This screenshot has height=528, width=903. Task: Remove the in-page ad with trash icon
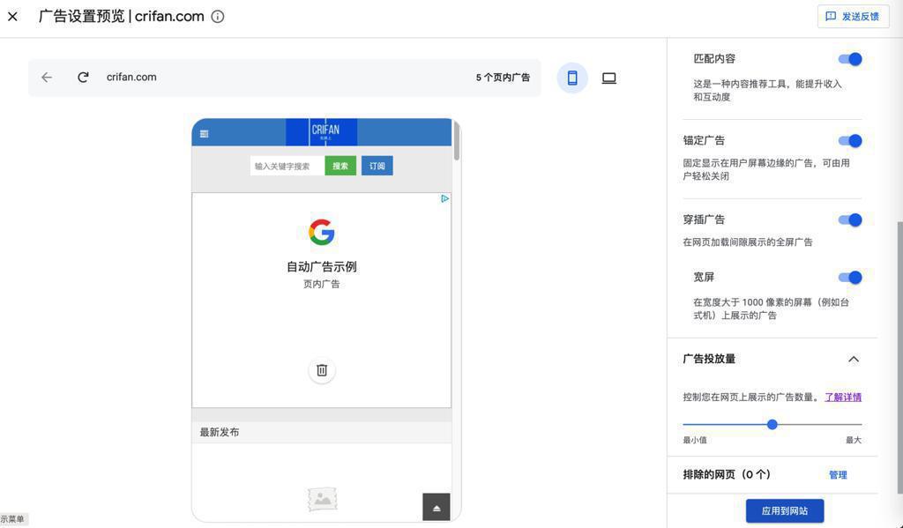pyautogui.click(x=322, y=370)
